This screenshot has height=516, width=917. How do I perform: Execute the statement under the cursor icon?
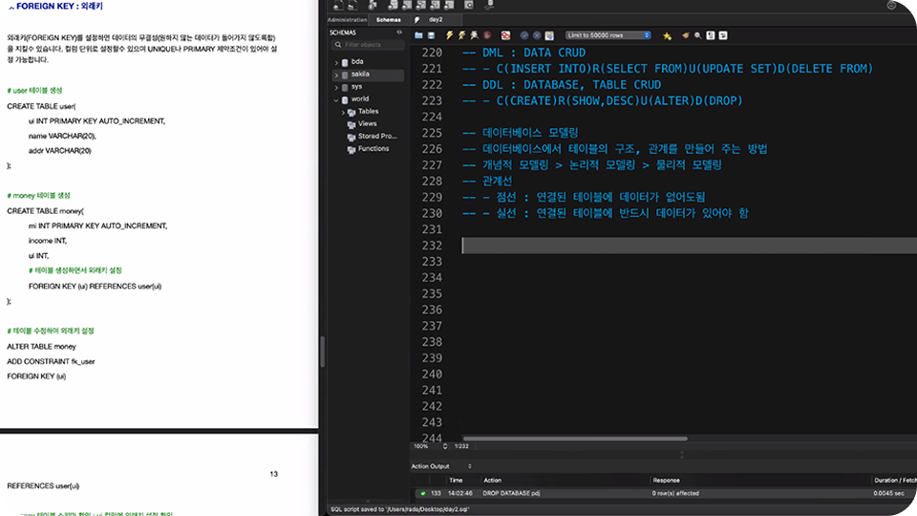pos(462,35)
